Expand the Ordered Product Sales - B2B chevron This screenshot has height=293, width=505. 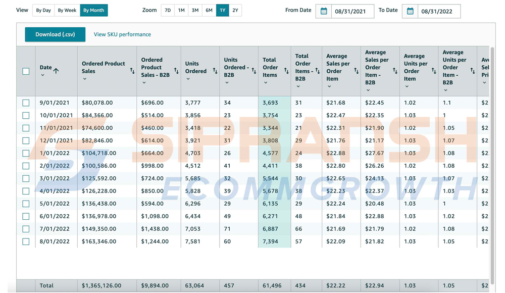144,83
